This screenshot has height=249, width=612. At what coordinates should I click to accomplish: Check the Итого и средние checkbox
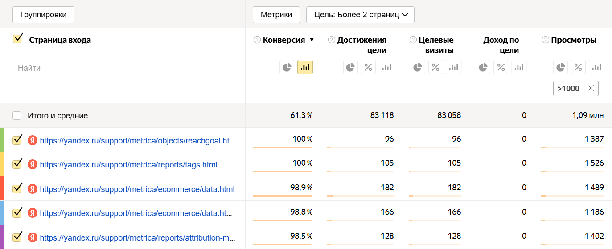17,116
